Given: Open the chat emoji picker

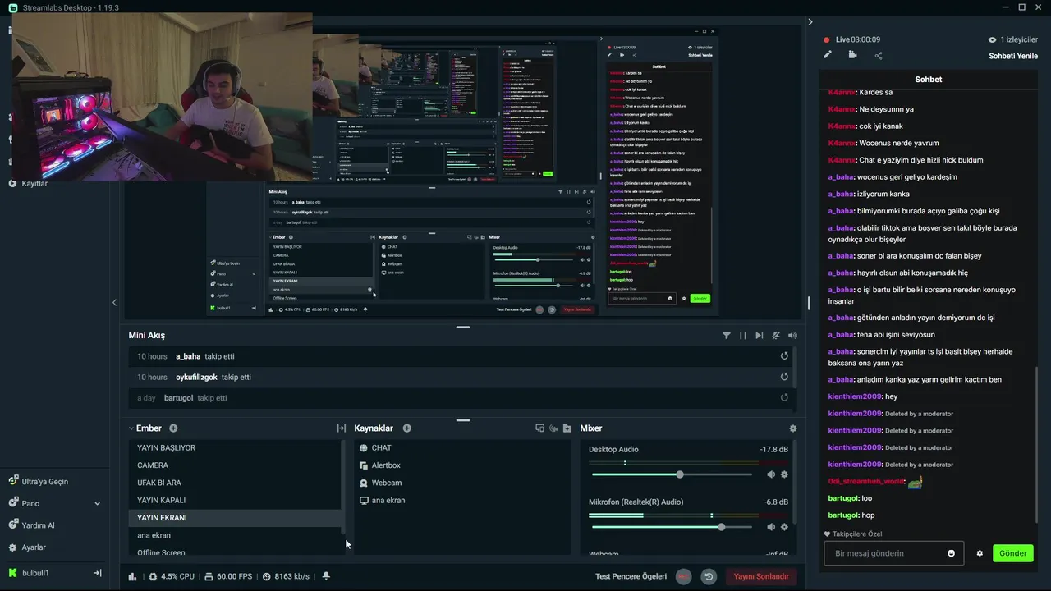Looking at the screenshot, I should coord(952,553).
